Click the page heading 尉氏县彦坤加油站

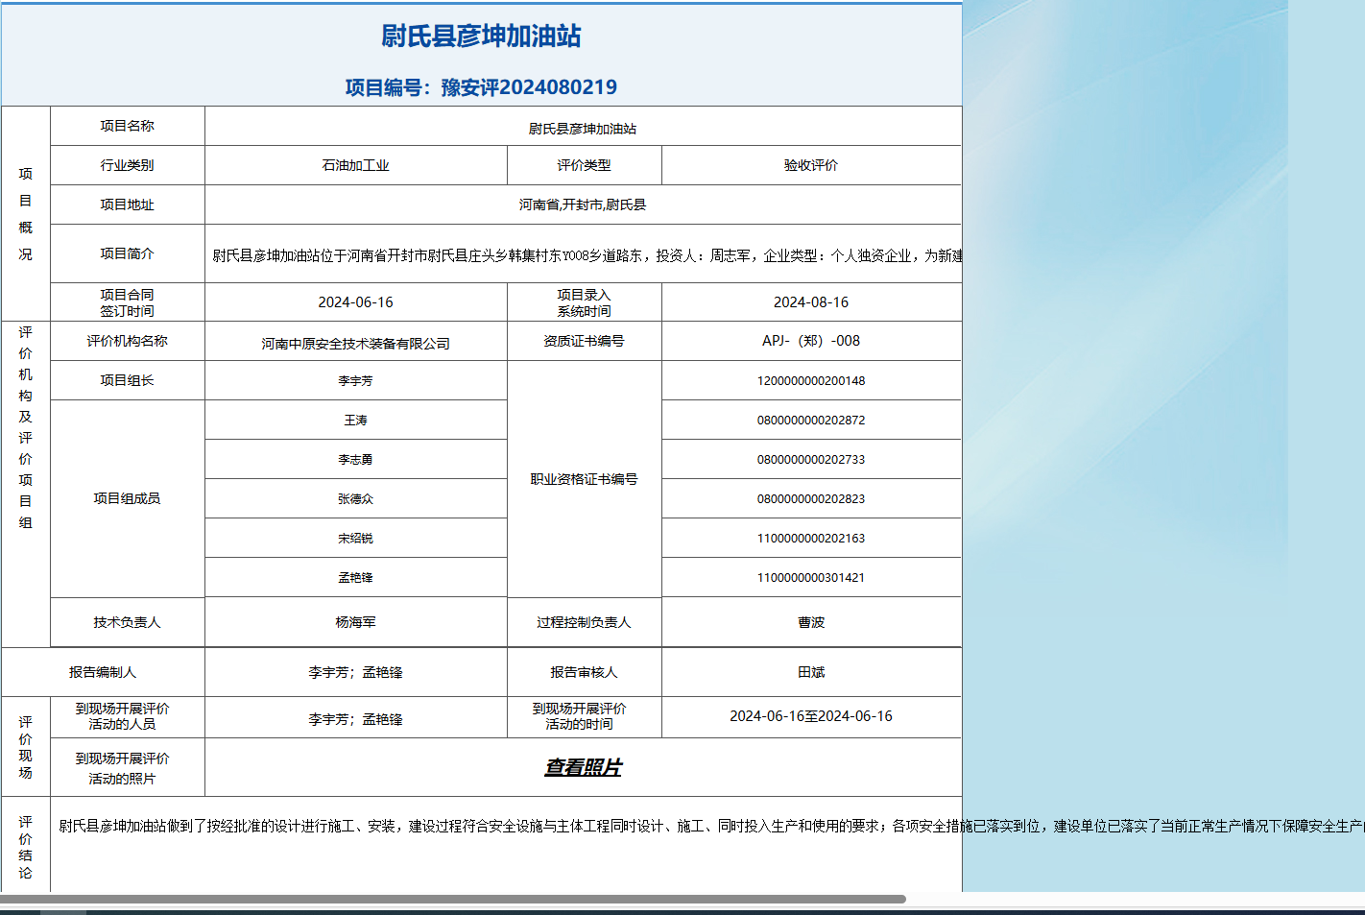(x=481, y=36)
